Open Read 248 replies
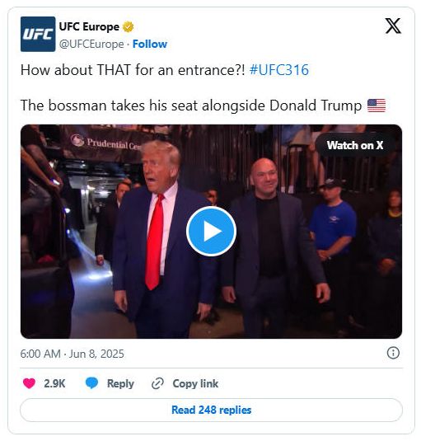Screen dimensions: 421x441 (x=211, y=410)
